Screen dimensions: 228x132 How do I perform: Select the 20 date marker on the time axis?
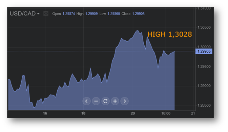(133, 113)
